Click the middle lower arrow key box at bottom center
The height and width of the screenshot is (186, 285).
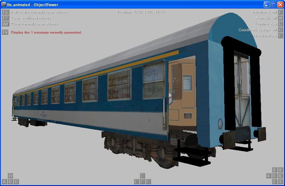pyautogui.click(x=142, y=182)
